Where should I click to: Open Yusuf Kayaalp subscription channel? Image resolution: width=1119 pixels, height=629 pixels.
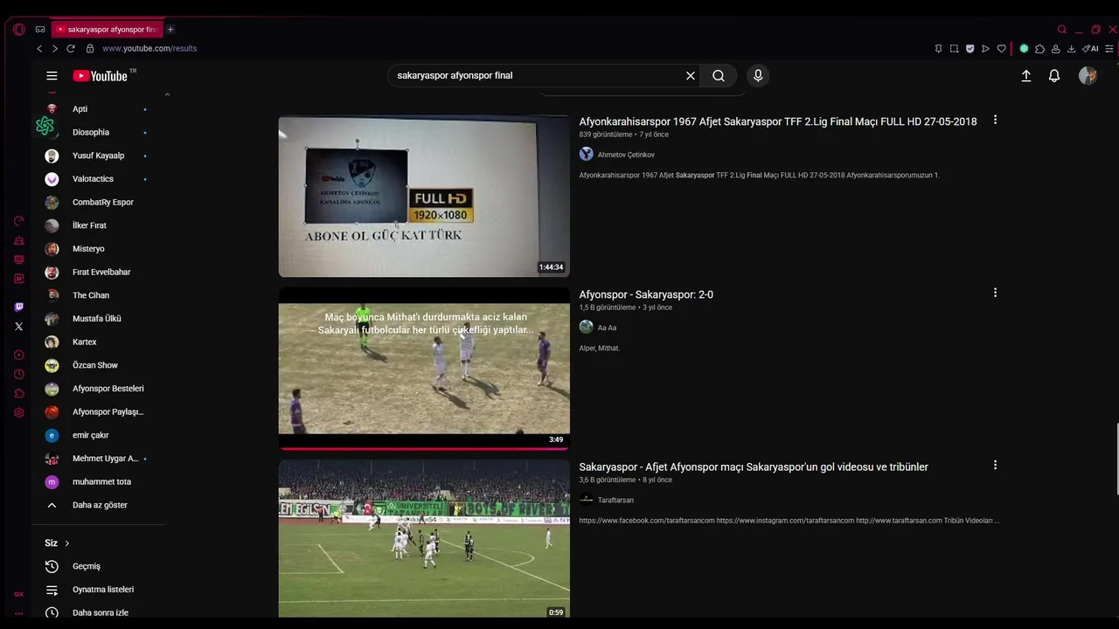[x=98, y=156]
